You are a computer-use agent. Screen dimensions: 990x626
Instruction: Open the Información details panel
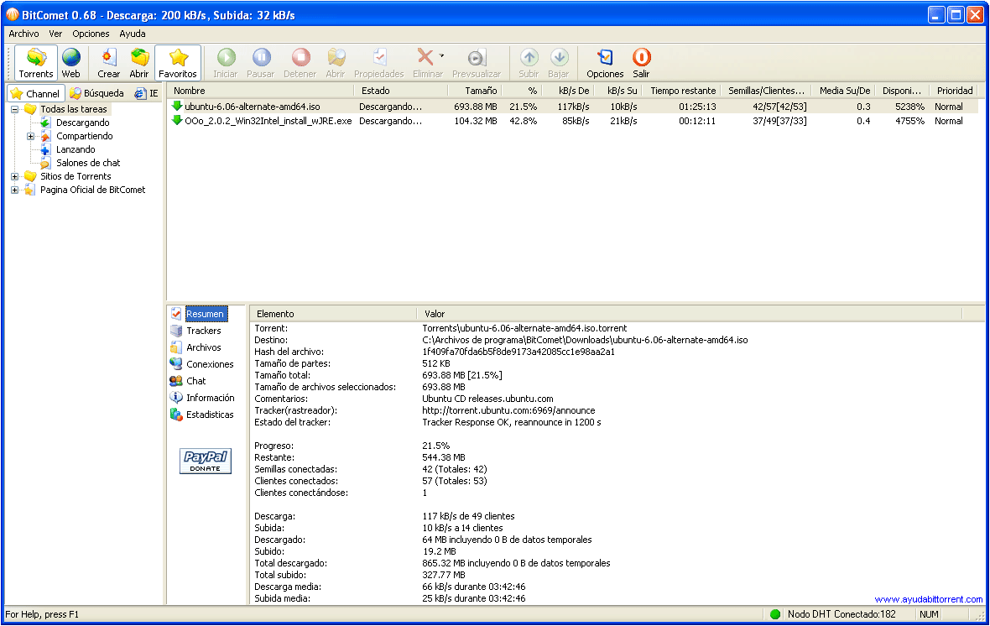click(211, 398)
